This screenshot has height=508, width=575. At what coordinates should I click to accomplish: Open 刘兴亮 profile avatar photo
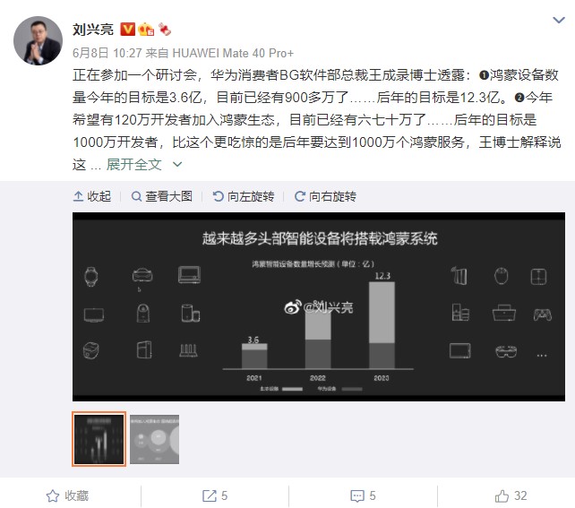click(x=38, y=40)
